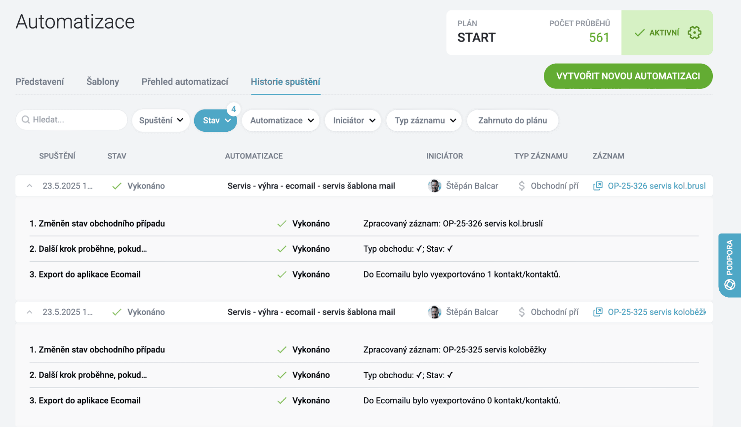Open automation settings gear icon
Viewport: 741px width, 427px height.
click(694, 33)
